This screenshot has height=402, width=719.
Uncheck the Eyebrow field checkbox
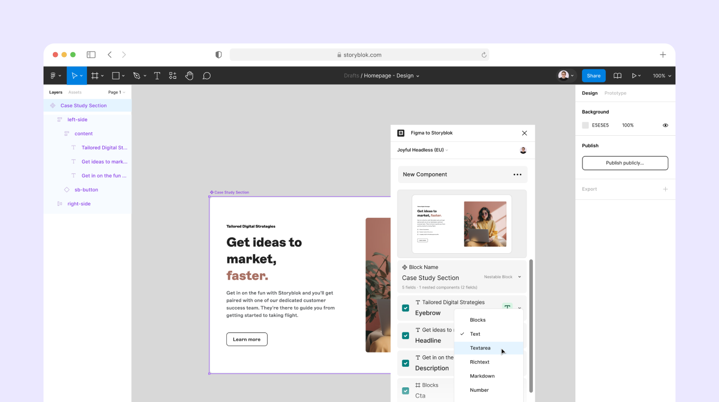click(x=405, y=308)
